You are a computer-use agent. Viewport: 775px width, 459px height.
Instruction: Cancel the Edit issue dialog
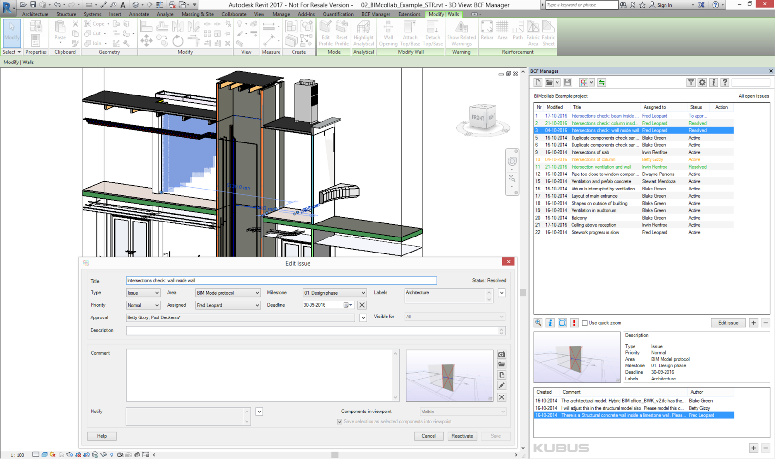[x=428, y=436]
